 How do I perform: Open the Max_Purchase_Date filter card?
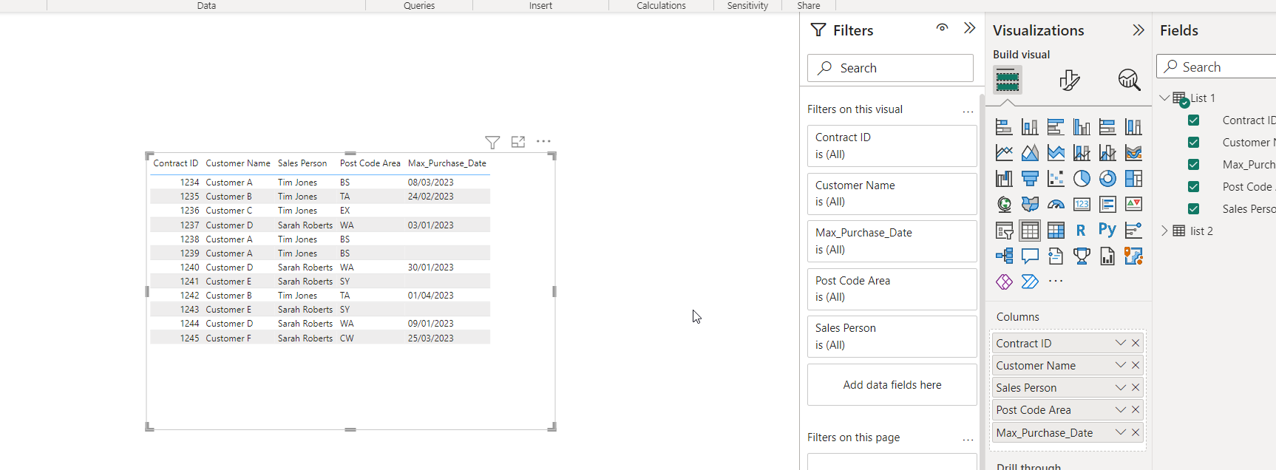[892, 241]
